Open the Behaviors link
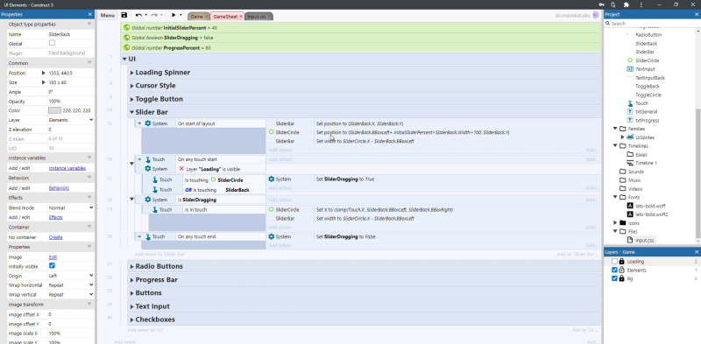Viewport: 701px width, 344px height. tap(59, 188)
